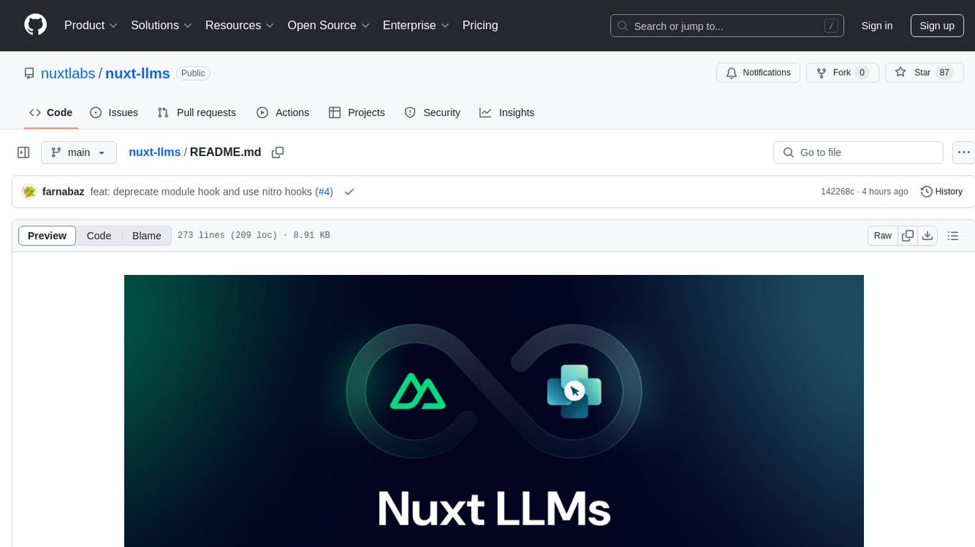Open the deprecate module hook commit message
This screenshot has height=547, width=975.
[x=201, y=192]
